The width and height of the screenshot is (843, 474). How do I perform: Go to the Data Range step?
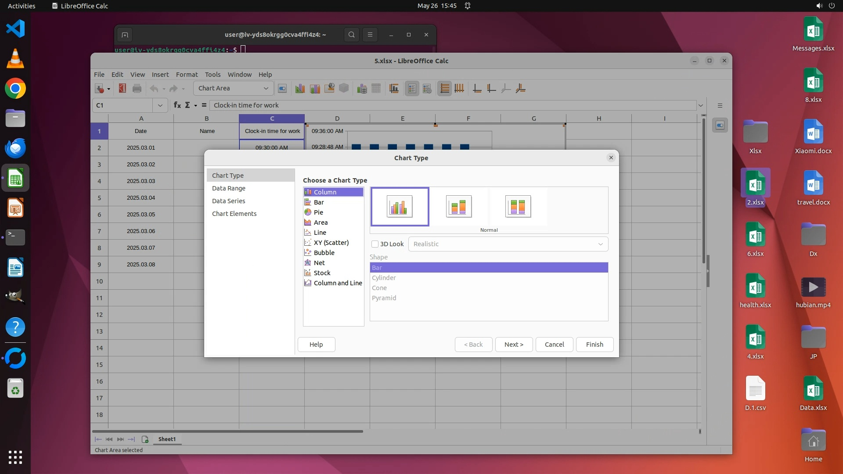pyautogui.click(x=229, y=188)
